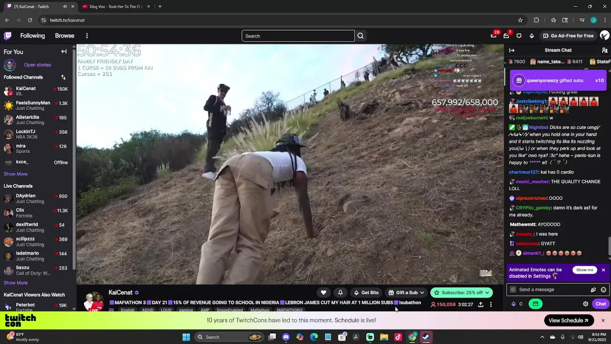Reload the page

click(30, 20)
